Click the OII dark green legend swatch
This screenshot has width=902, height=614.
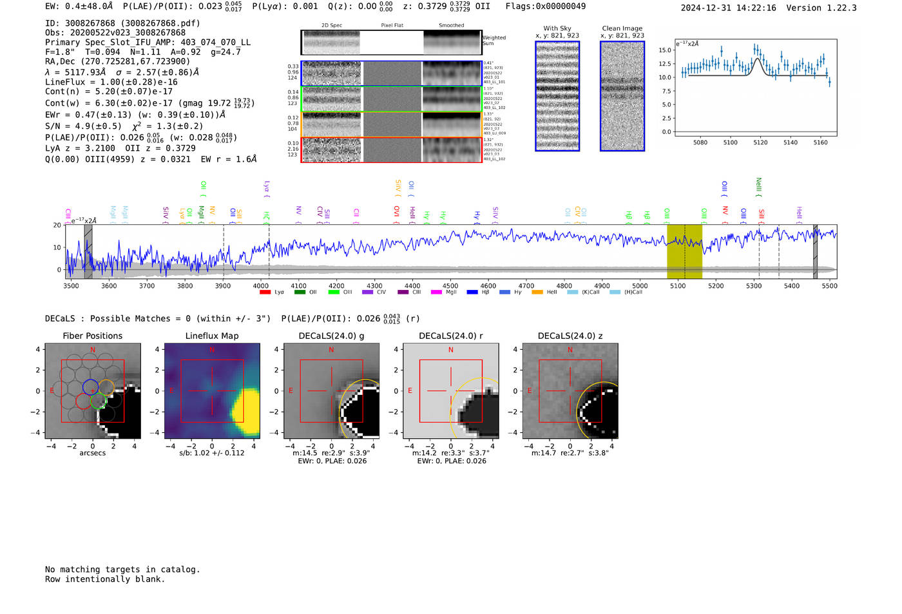[x=300, y=292]
